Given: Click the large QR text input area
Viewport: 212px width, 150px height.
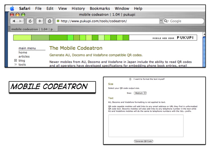Looking at the screenshot, I should click(x=146, y=126).
